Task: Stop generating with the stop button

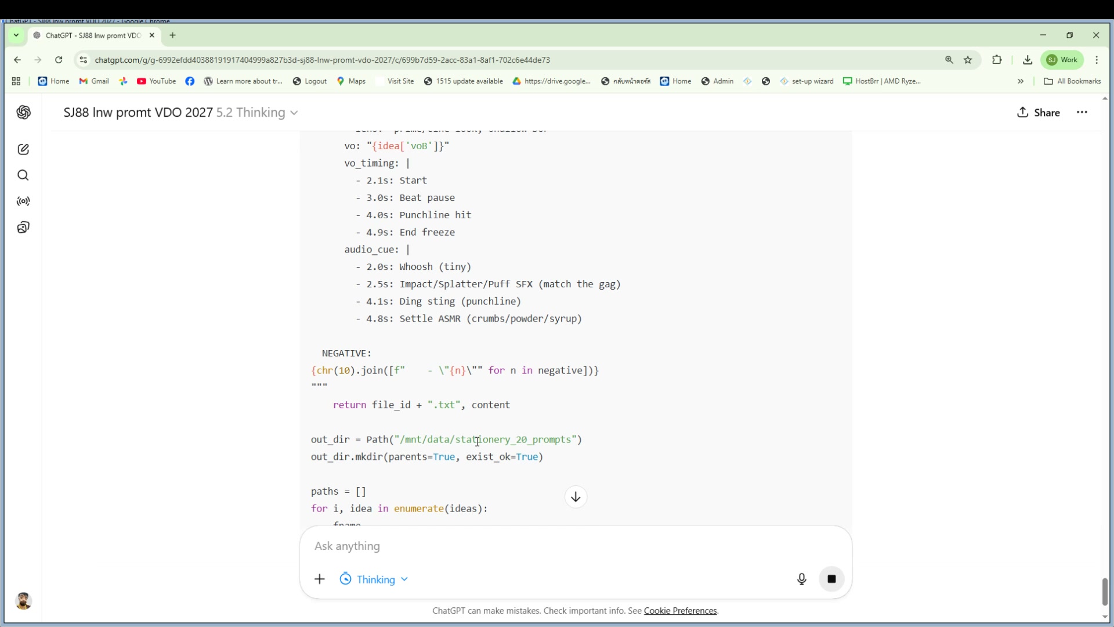Action: [x=831, y=579]
